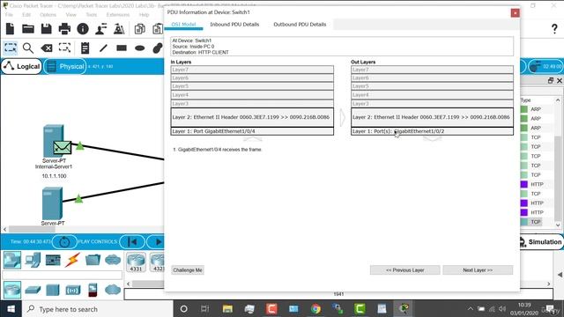Select the Wireless Devices subcategory
Viewport: 564px width, 317px height.
coord(73,290)
